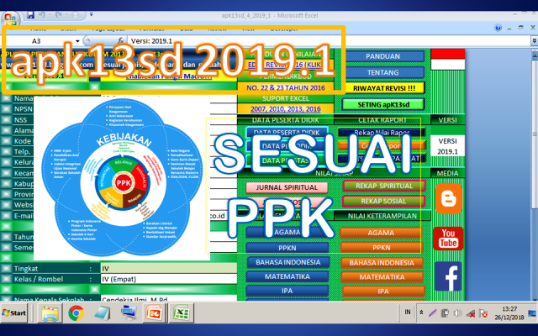This screenshot has height=336, width=538.
Task: Switch to PowerPoint in the taskbar
Action: pos(154,313)
